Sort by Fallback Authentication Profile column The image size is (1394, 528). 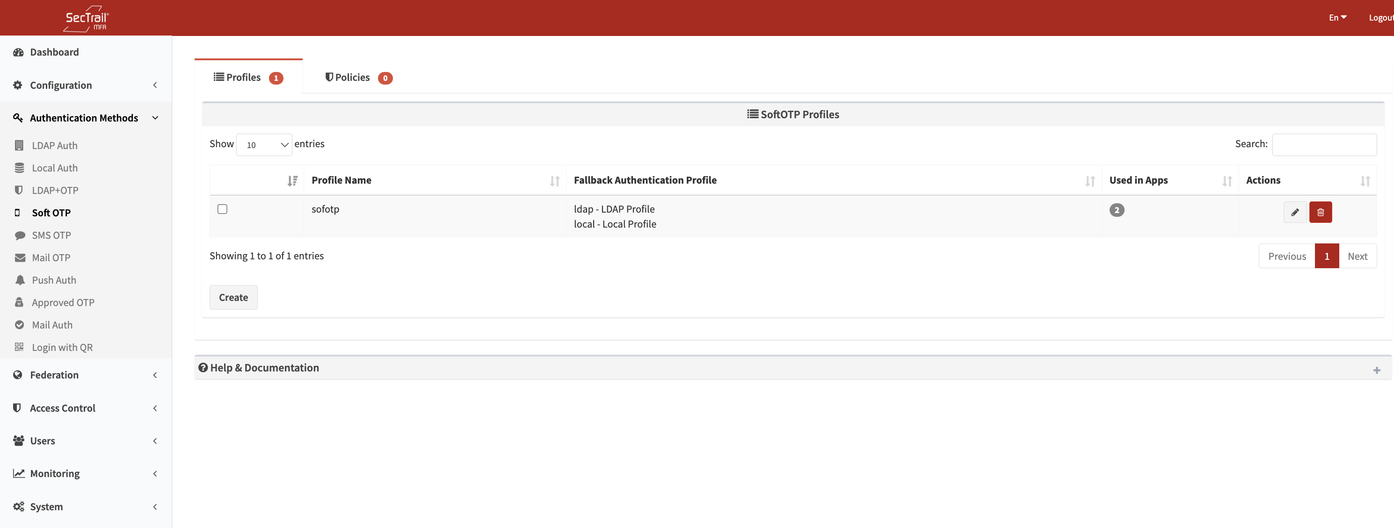(645, 180)
